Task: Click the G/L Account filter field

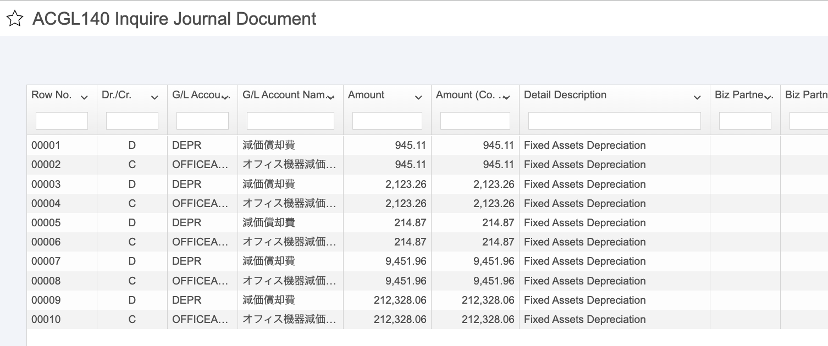Action: click(x=202, y=121)
